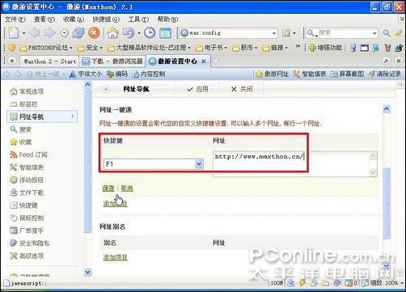Open the History clock icon
This screenshot has width=406, height=292.
(150, 33)
